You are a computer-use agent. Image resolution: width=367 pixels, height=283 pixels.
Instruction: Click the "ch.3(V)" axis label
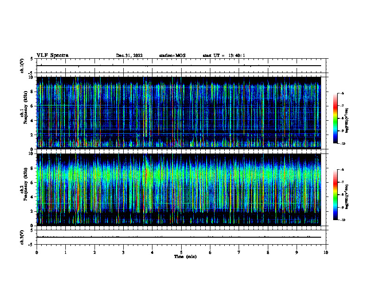pos(22,237)
